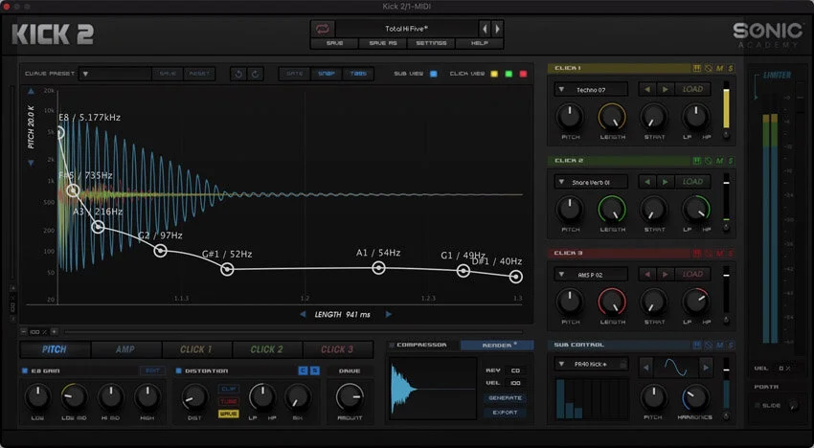
Task: Click the undo curve arrow icon
Action: pos(238,74)
